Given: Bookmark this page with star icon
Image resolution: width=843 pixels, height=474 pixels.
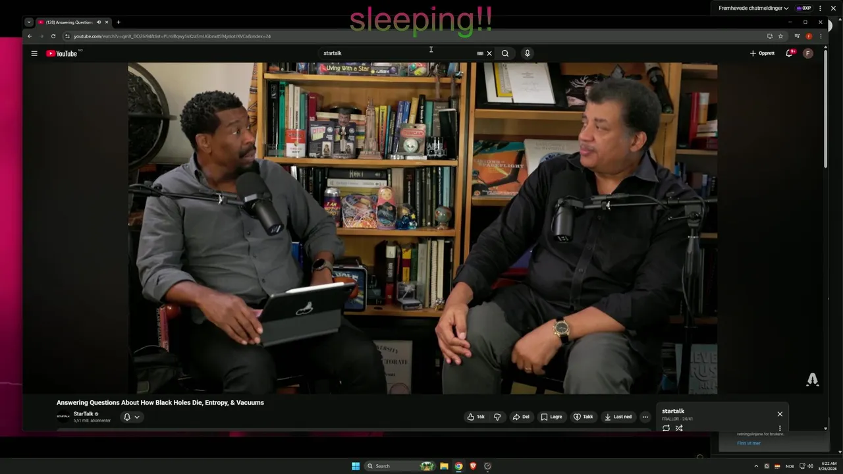Looking at the screenshot, I should [x=780, y=36].
